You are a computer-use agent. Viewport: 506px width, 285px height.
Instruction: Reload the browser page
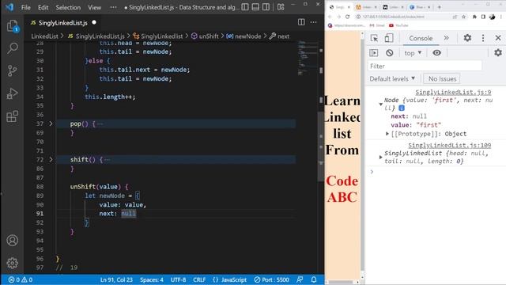point(348,17)
